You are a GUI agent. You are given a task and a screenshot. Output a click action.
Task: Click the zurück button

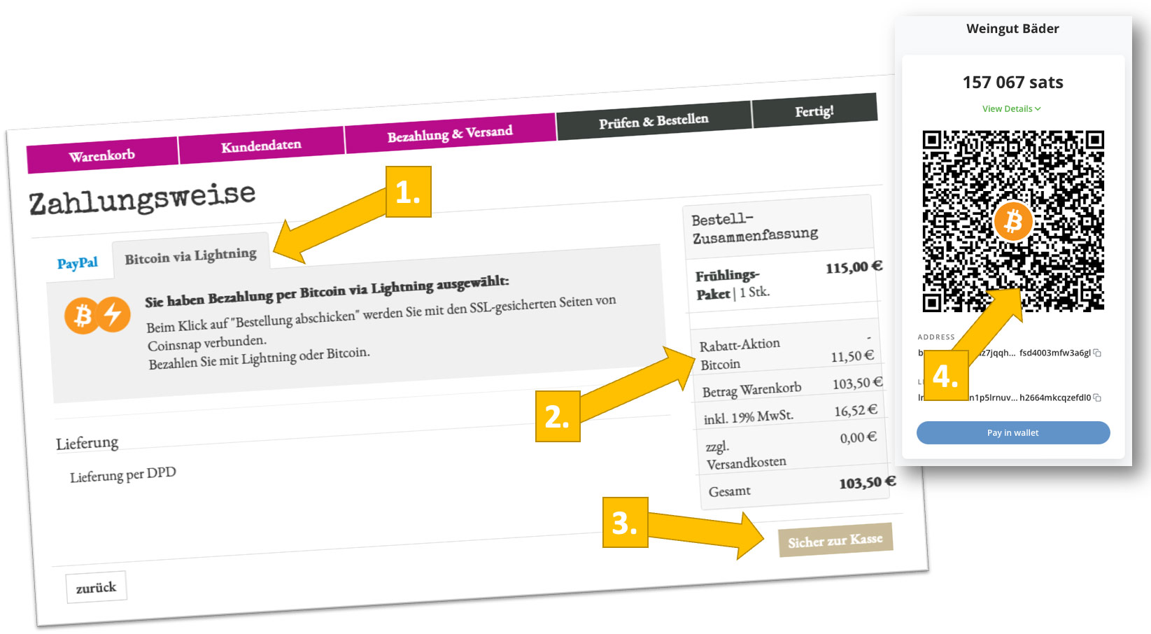click(x=96, y=587)
